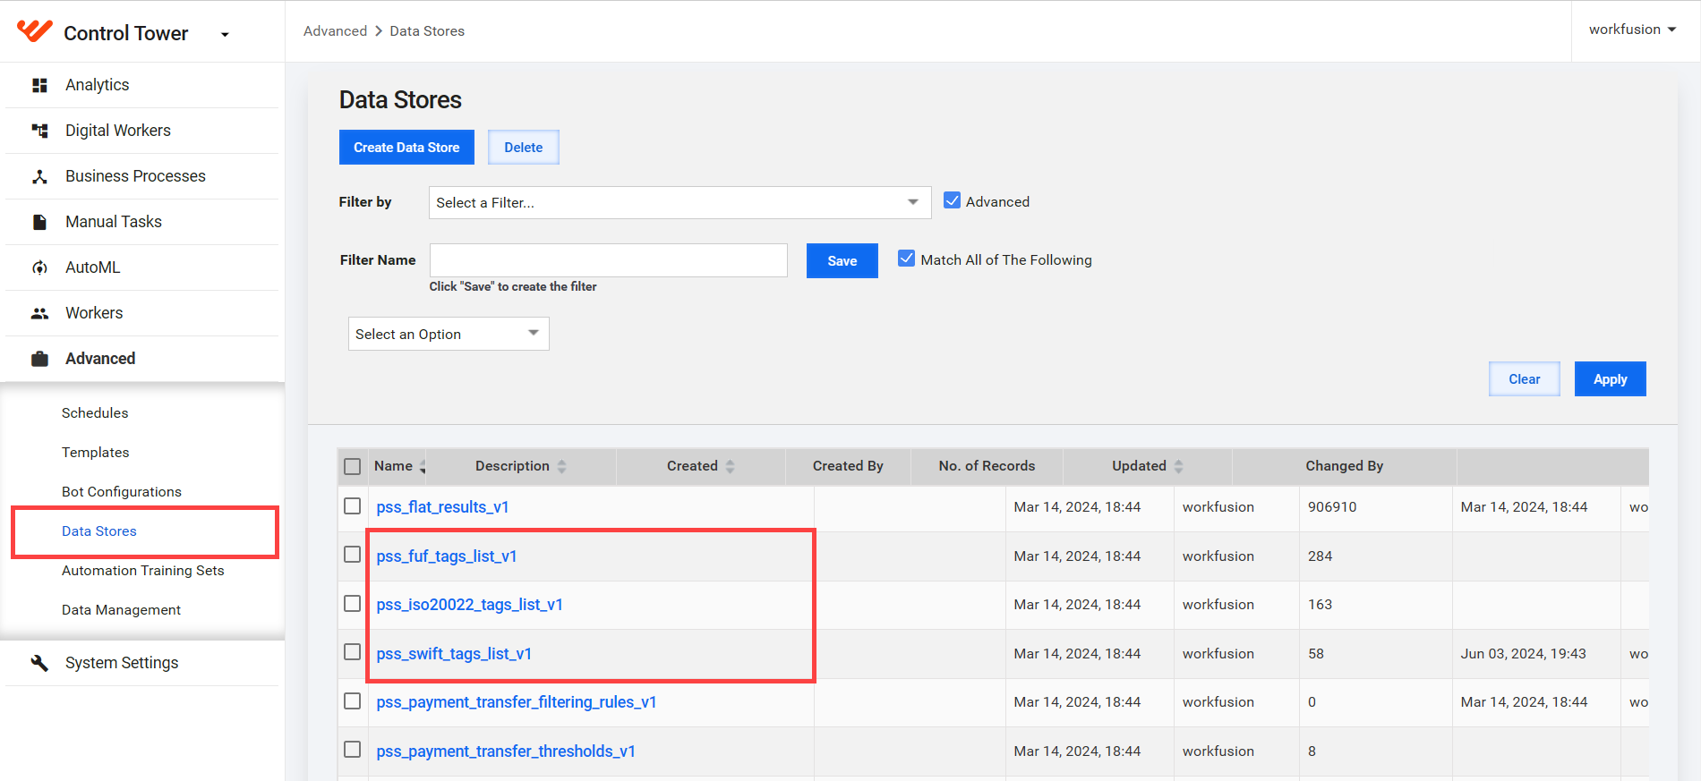Sort table by Created column arrow

coord(730,466)
